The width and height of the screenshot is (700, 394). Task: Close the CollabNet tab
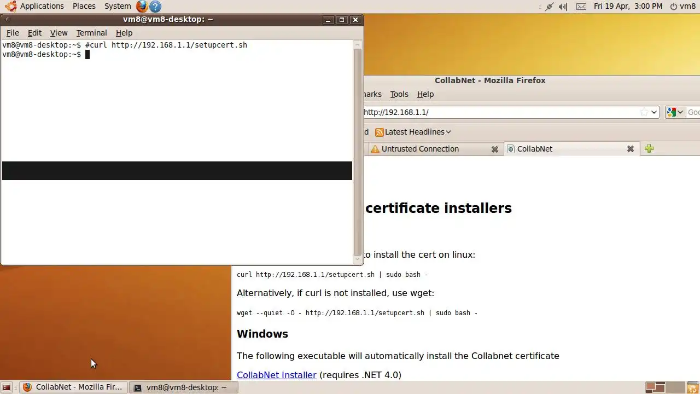point(631,149)
